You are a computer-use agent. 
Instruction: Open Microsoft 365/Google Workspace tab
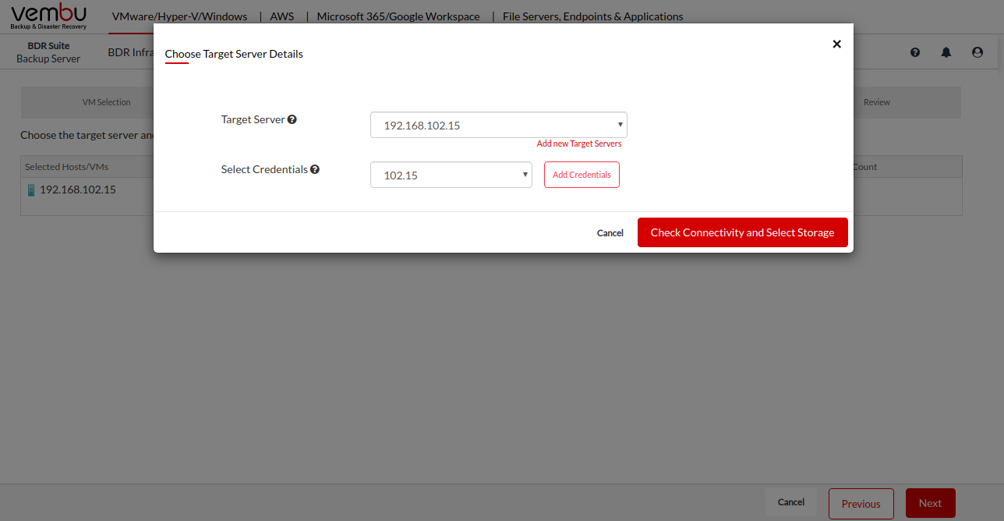pyautogui.click(x=398, y=16)
